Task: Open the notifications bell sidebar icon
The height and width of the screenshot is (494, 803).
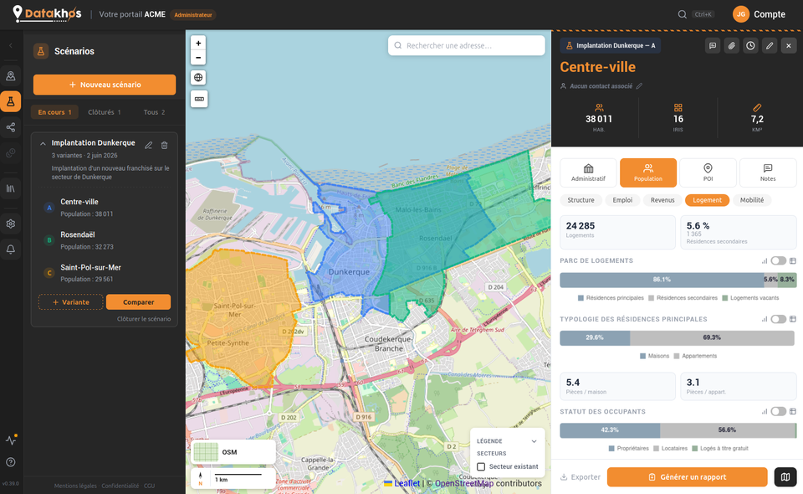Action: click(x=11, y=250)
